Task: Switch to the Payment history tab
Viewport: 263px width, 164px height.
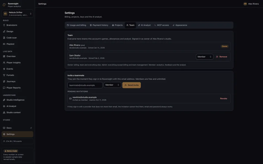Action: pyautogui.click(x=99, y=25)
